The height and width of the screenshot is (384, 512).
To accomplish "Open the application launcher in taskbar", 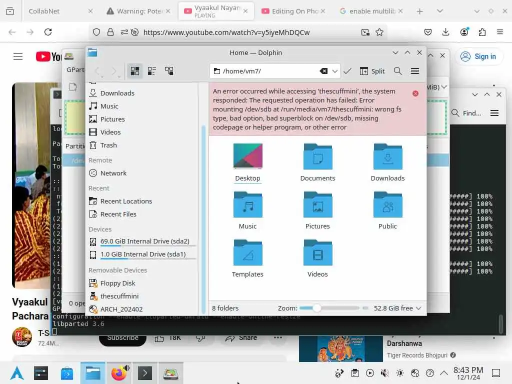I will coord(17,373).
